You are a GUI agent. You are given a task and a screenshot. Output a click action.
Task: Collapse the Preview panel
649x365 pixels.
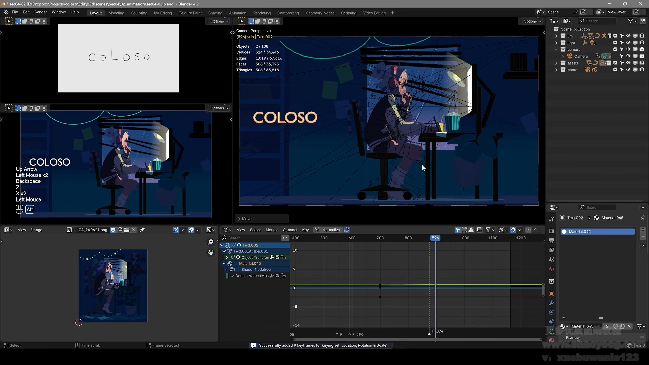coord(563,338)
